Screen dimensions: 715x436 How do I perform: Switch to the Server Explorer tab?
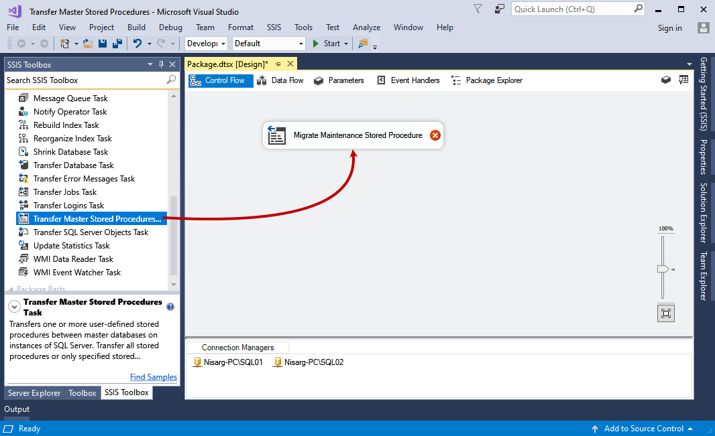pos(34,392)
